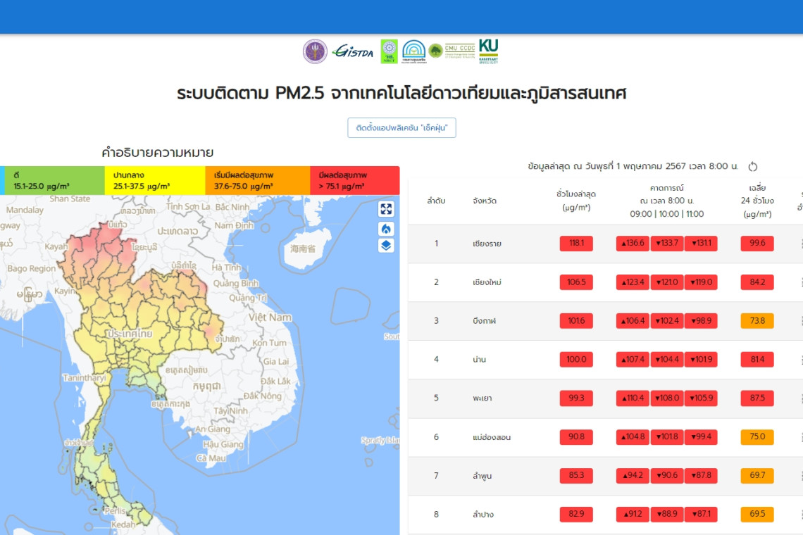Select the red "มีผลต่อสุขภาพ" legend swatch

[354, 181]
